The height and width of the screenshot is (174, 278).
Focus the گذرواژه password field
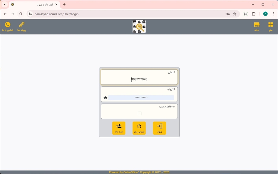coord(141,97)
